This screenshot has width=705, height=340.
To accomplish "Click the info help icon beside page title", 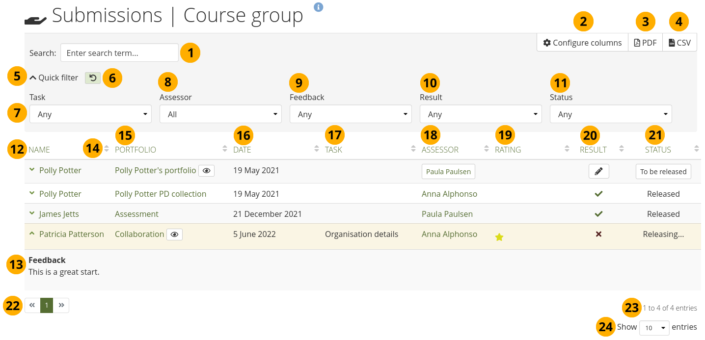I will [x=319, y=7].
